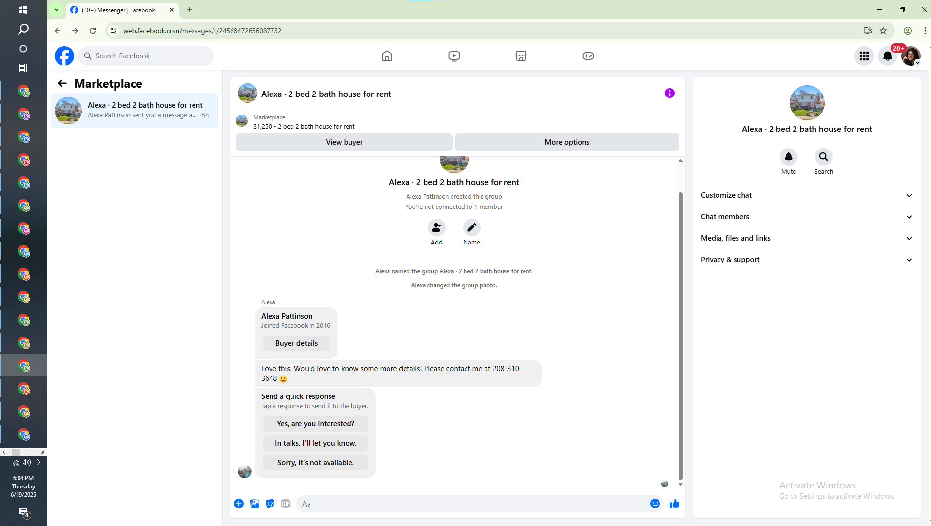This screenshot has height=526, width=931.
Task: Send 'Yes, are you interested?' quick response
Action: tap(315, 424)
